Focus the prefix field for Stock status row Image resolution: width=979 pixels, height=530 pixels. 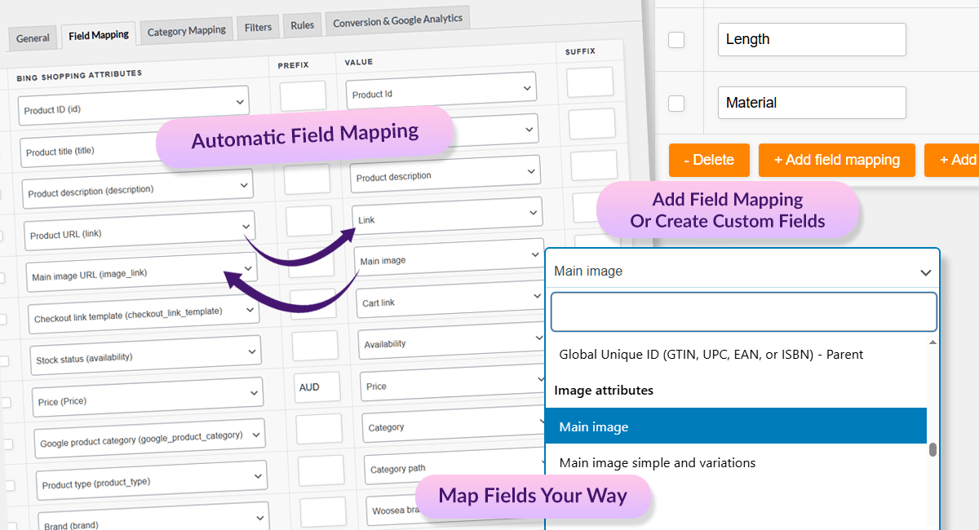(x=315, y=345)
